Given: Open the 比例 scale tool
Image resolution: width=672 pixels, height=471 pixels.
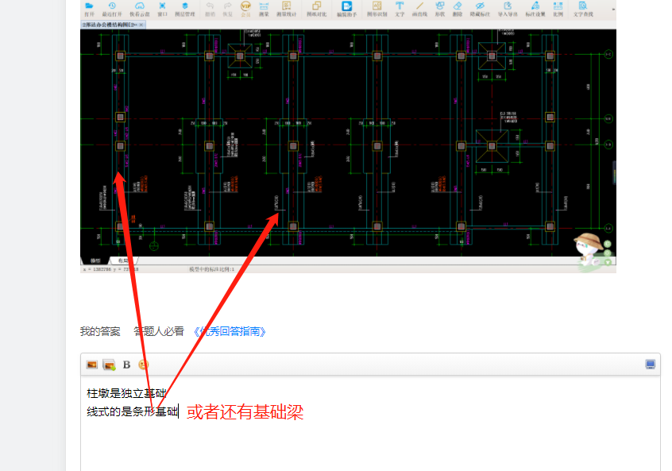Looking at the screenshot, I should [x=558, y=9].
